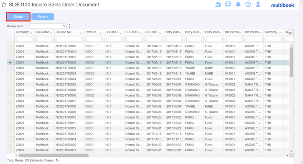Select the cell N01201790013
303x164 pixels.
coord(66,134)
